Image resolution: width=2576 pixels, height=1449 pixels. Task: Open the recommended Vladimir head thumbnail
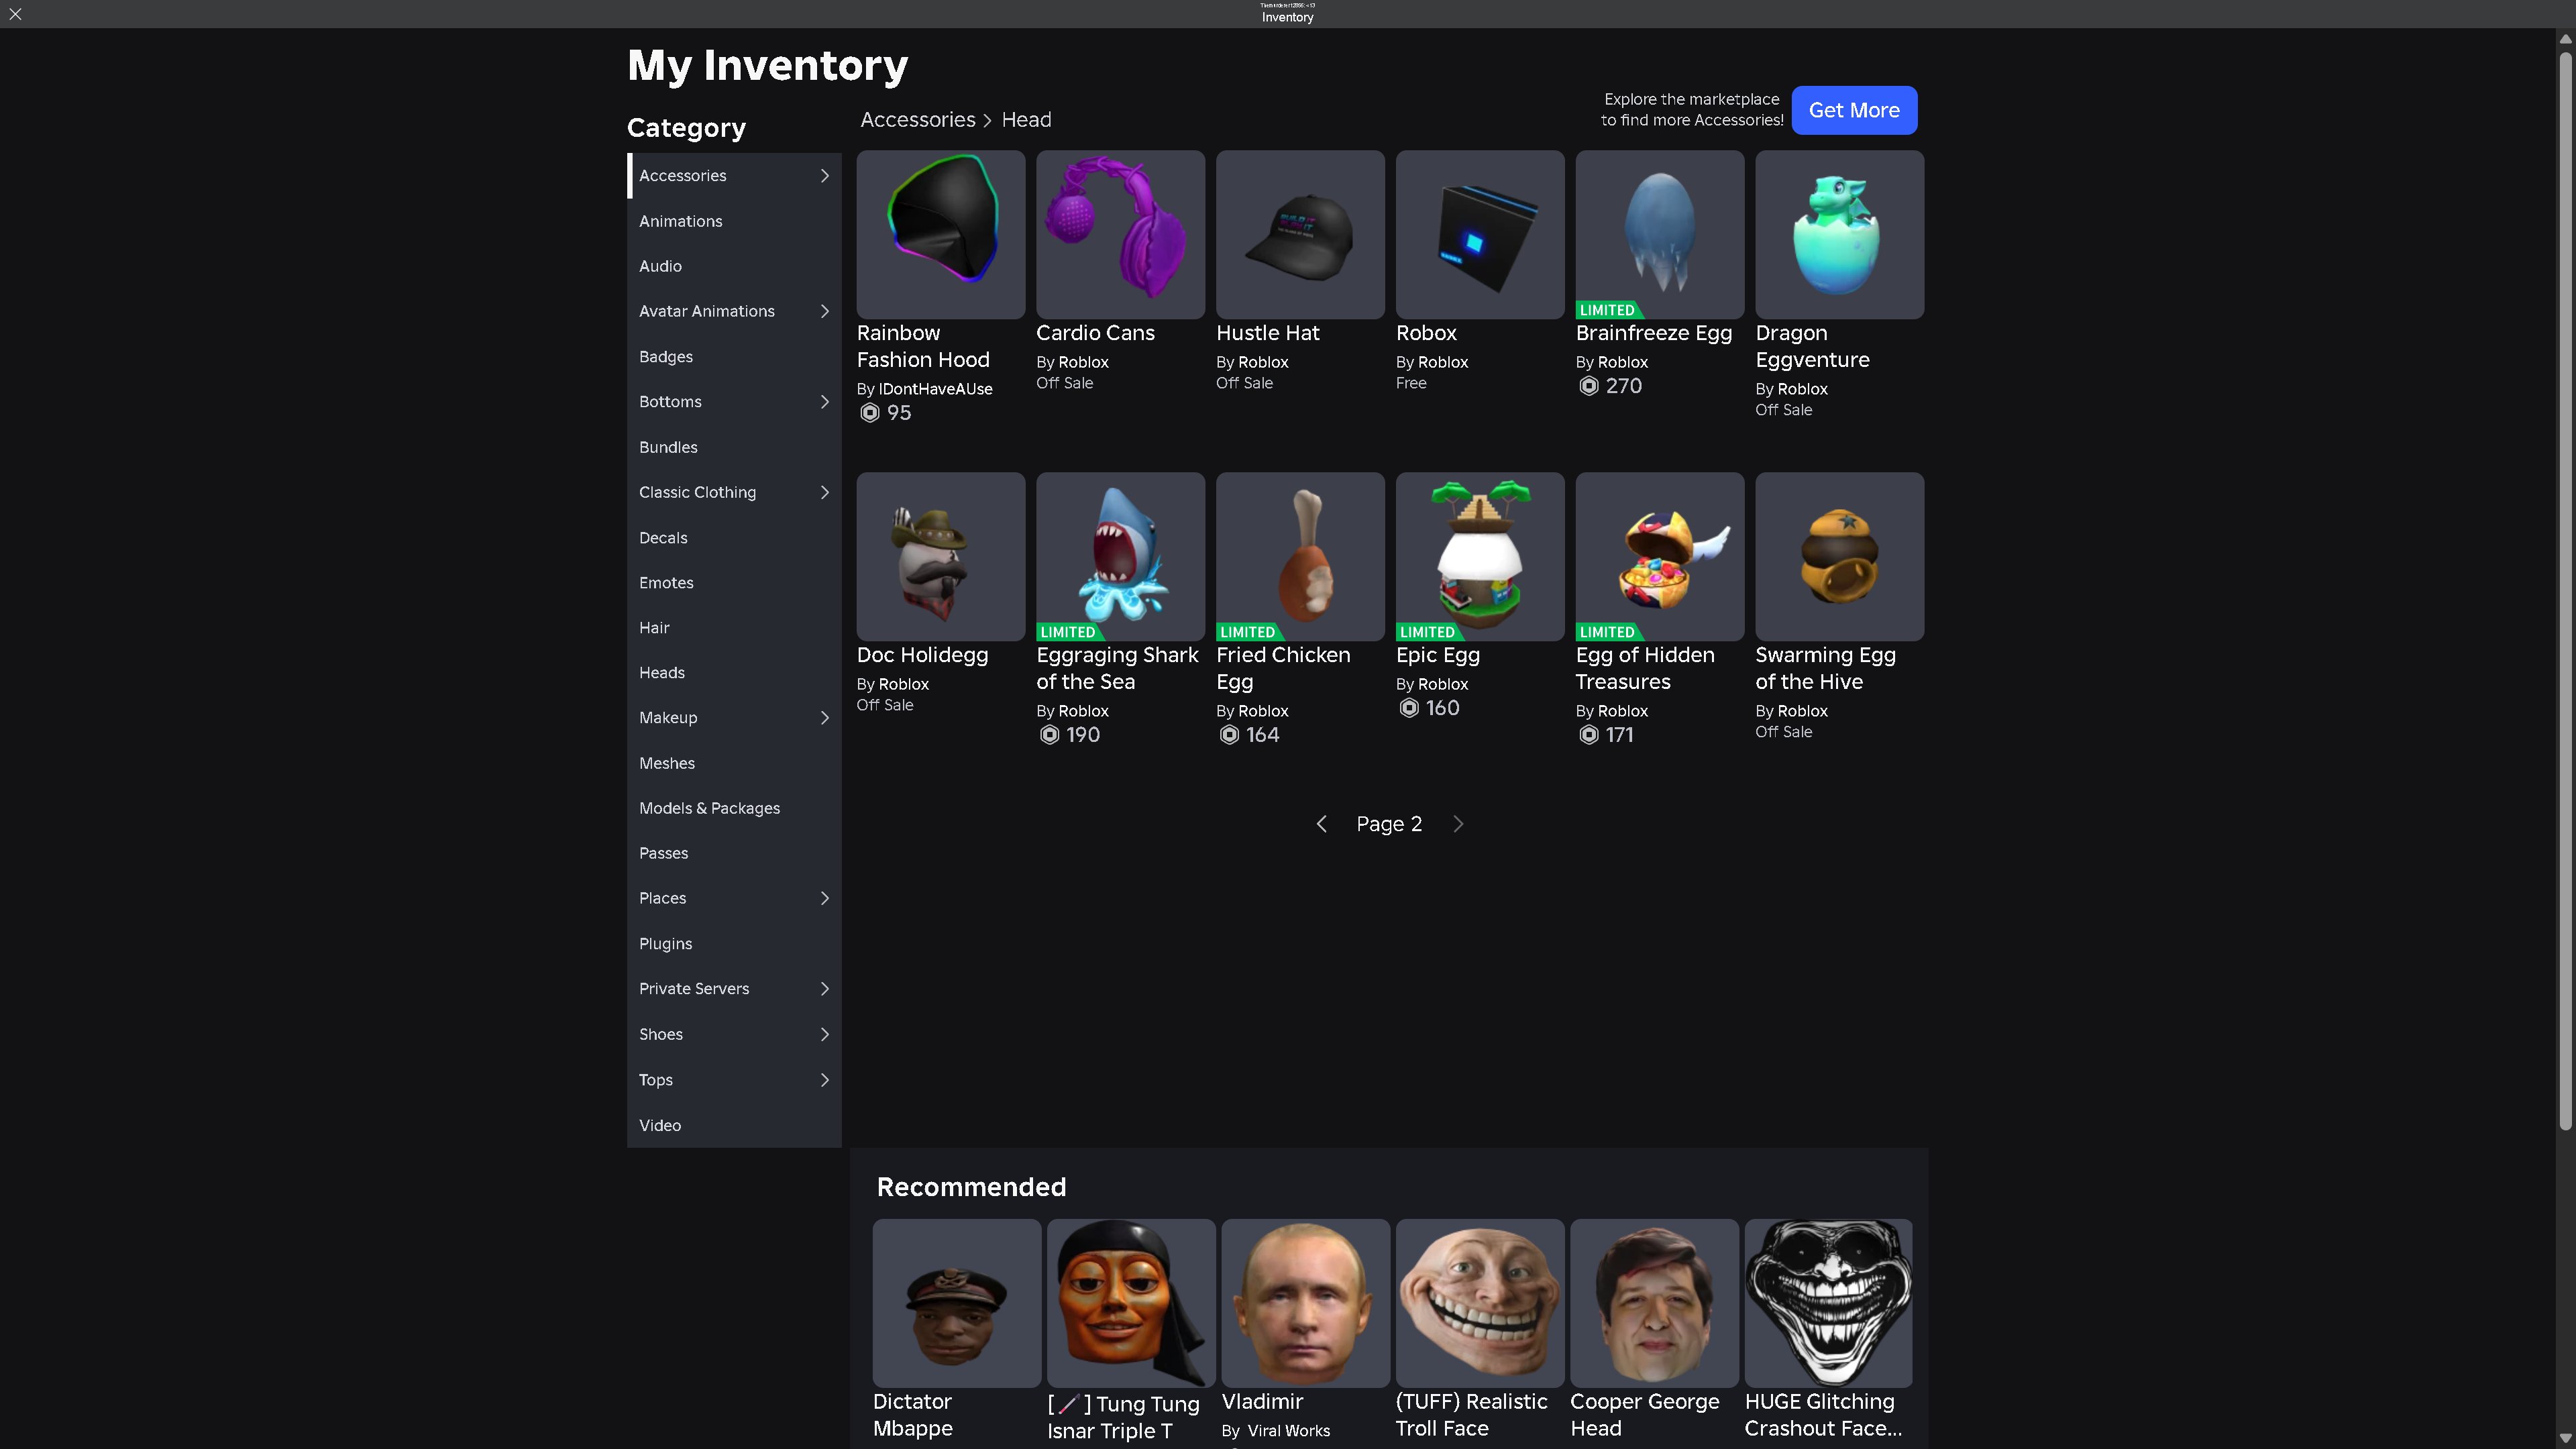tap(1305, 1303)
